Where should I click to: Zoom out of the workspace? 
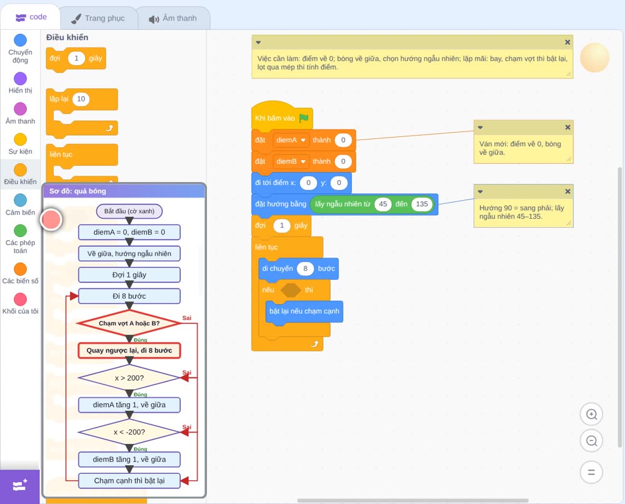[x=591, y=441]
